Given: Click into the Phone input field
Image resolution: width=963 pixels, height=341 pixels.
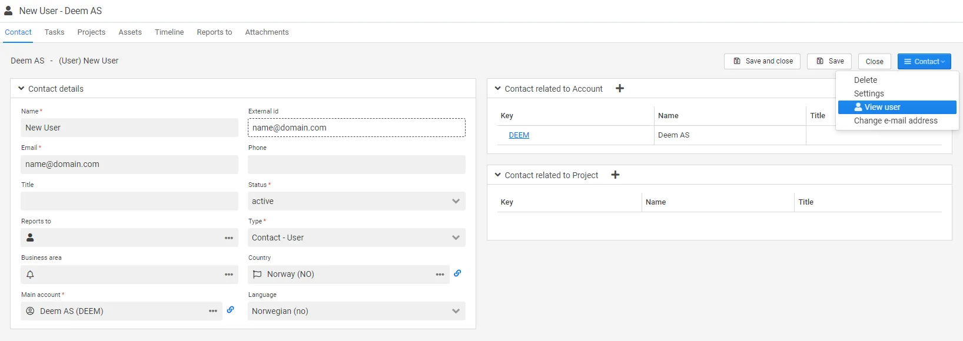Looking at the screenshot, I should coord(356,165).
